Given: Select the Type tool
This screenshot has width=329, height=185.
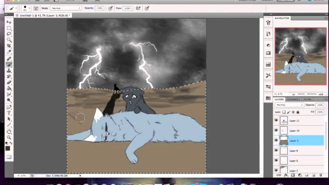Looking at the screenshot, I should click(x=9, y=113).
